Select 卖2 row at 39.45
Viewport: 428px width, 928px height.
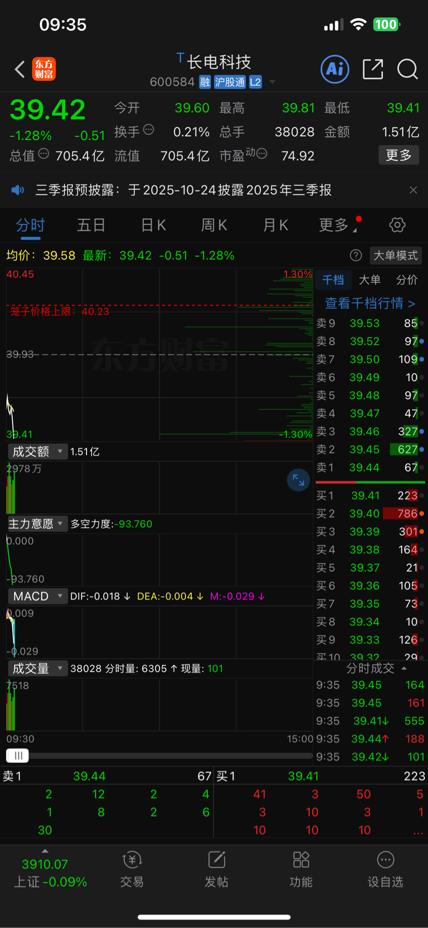pos(370,449)
